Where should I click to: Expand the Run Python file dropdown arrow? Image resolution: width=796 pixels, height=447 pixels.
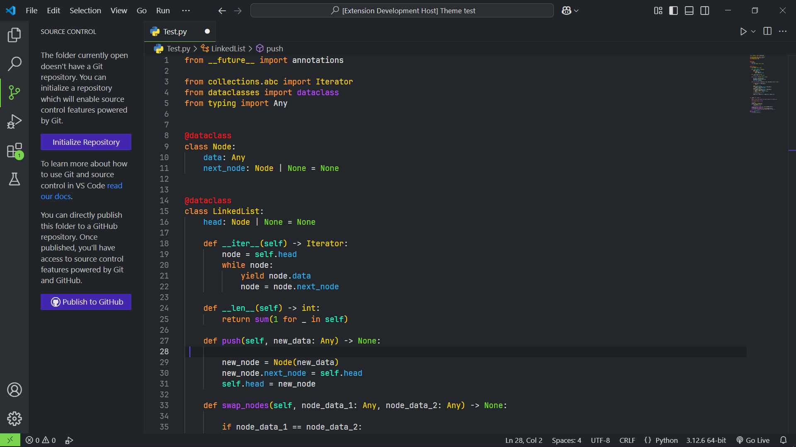tap(753, 31)
